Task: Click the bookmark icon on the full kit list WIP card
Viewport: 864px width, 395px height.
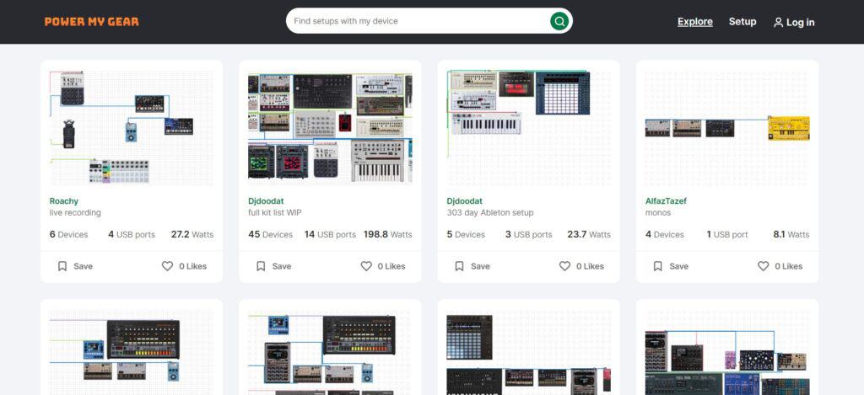Action: coord(261,266)
